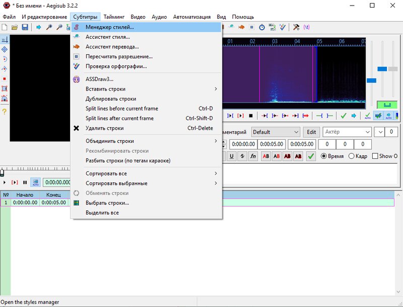
Task: Play the current line in video
Action: point(15,182)
